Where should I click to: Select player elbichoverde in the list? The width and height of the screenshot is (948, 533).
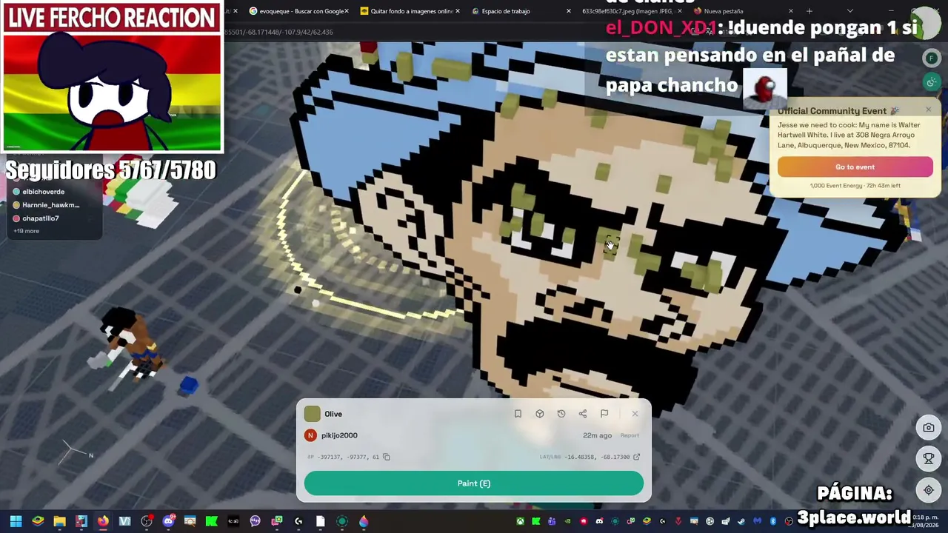[x=43, y=192]
